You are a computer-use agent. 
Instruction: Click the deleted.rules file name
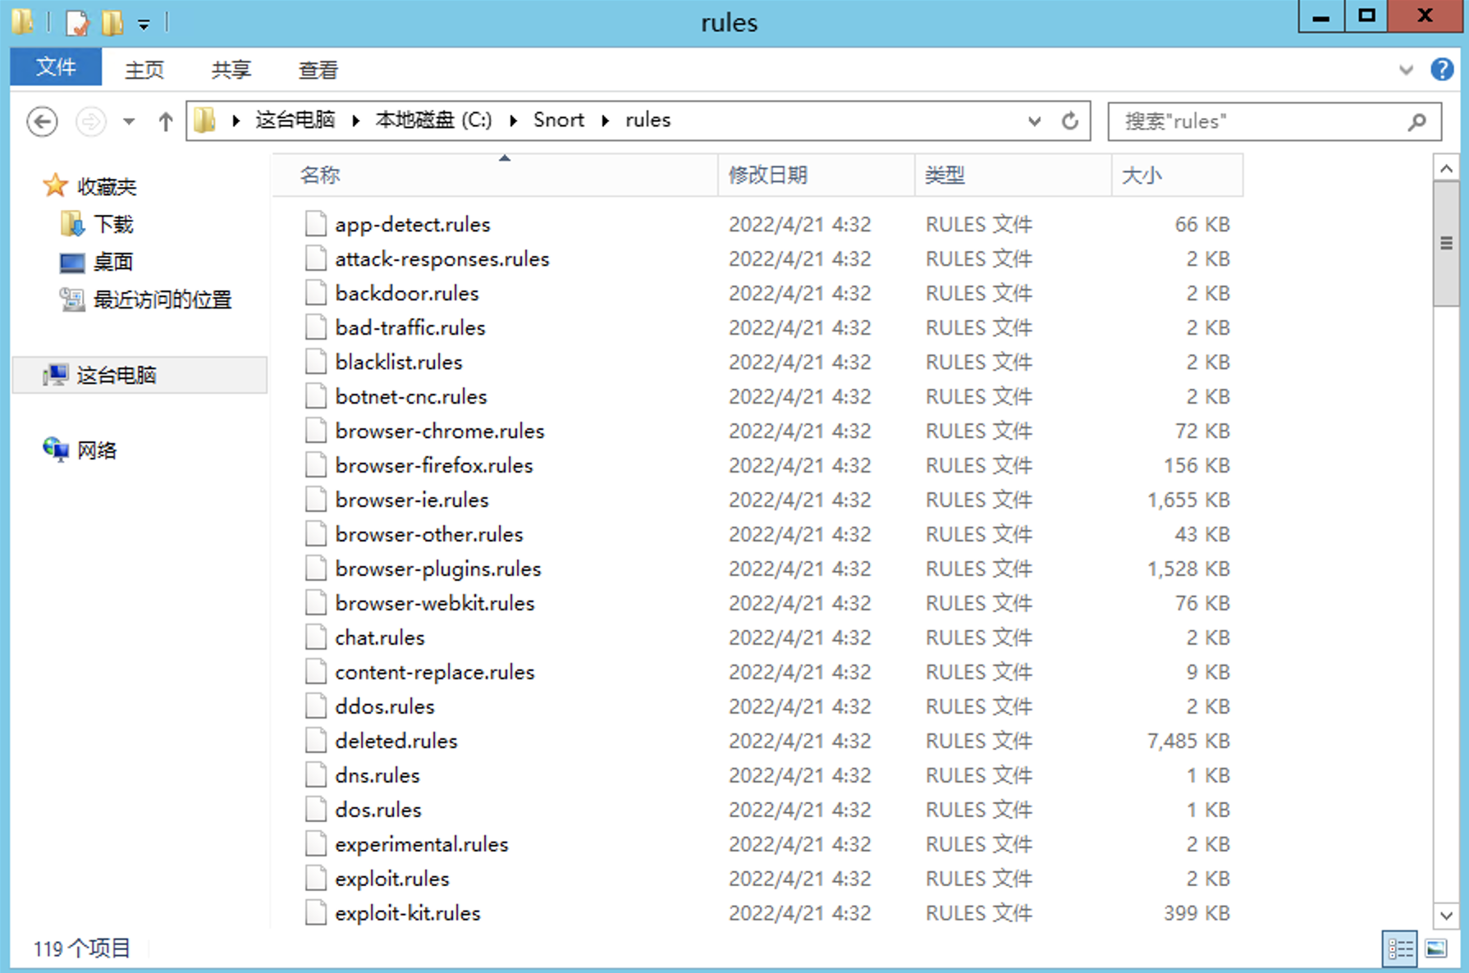[x=396, y=741]
